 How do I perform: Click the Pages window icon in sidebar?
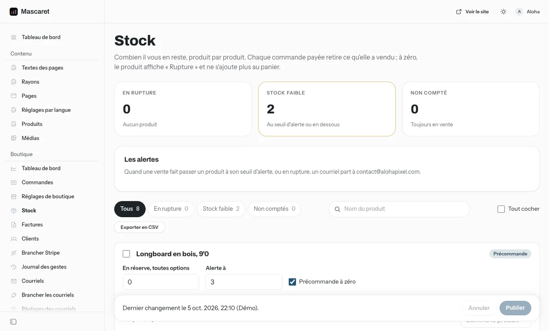pyautogui.click(x=14, y=96)
